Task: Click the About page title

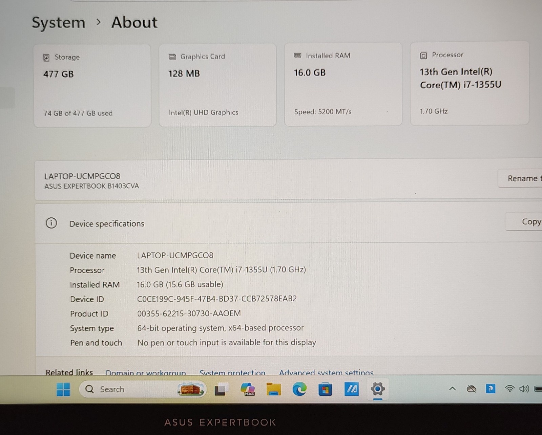Action: [134, 22]
